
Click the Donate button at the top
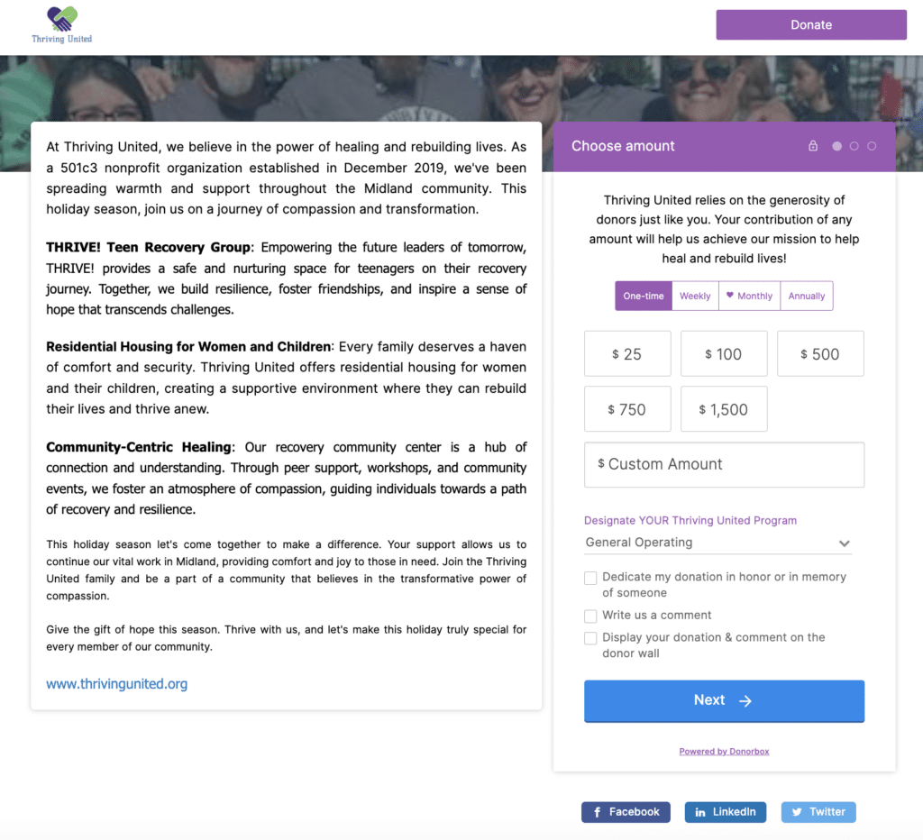tap(810, 24)
